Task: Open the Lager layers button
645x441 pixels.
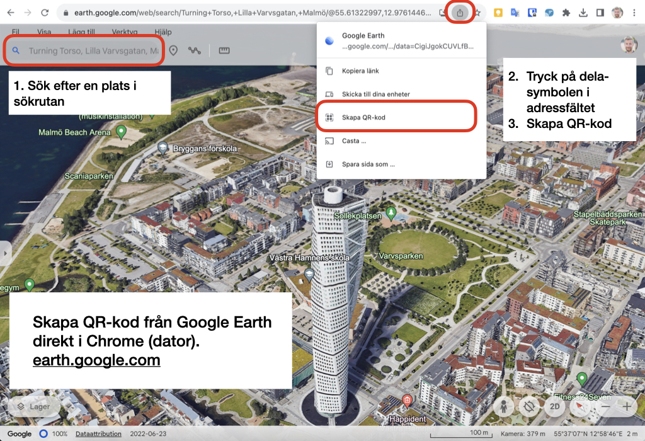Action: point(34,406)
